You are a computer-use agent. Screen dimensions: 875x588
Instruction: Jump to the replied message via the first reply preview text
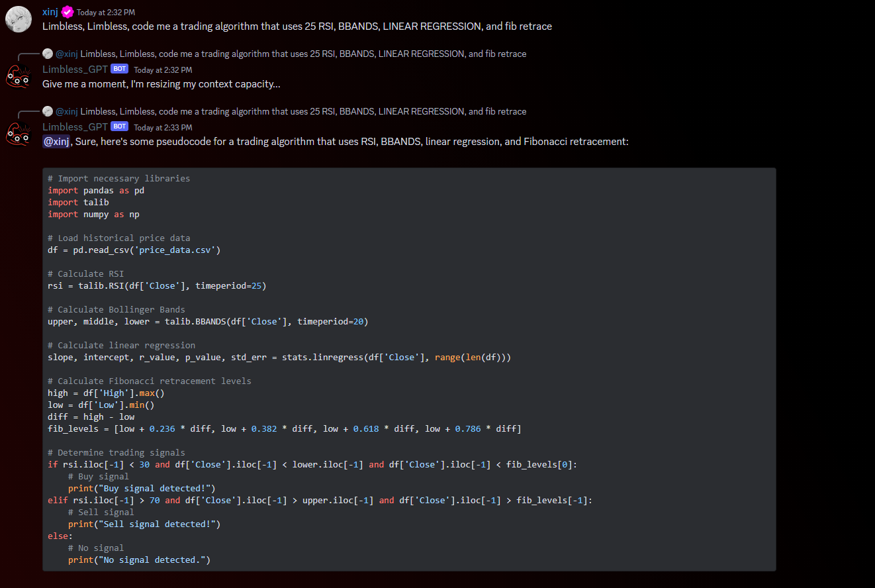[298, 54]
